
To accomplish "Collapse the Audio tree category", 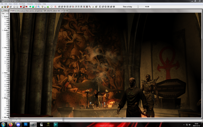I will pos(3,30).
